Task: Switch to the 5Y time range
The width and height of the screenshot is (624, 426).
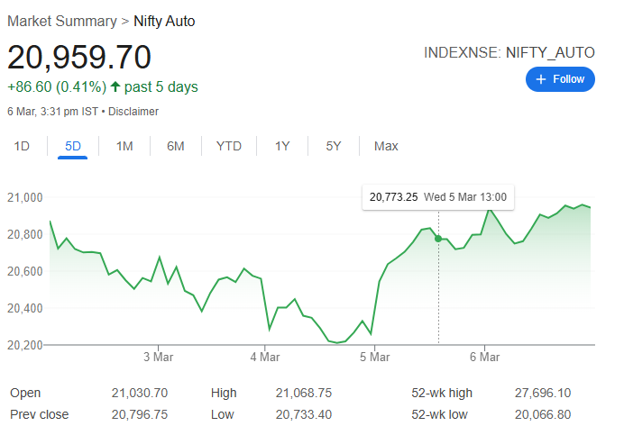Action: (334, 146)
